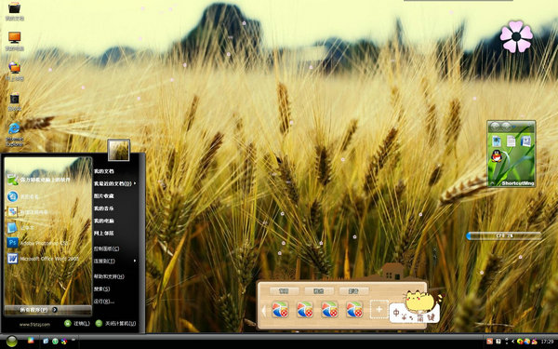Screen dimensions: 558x349
Task: Expand 我最近的文档(D) submenu arrow
Action: pyautogui.click(x=135, y=183)
